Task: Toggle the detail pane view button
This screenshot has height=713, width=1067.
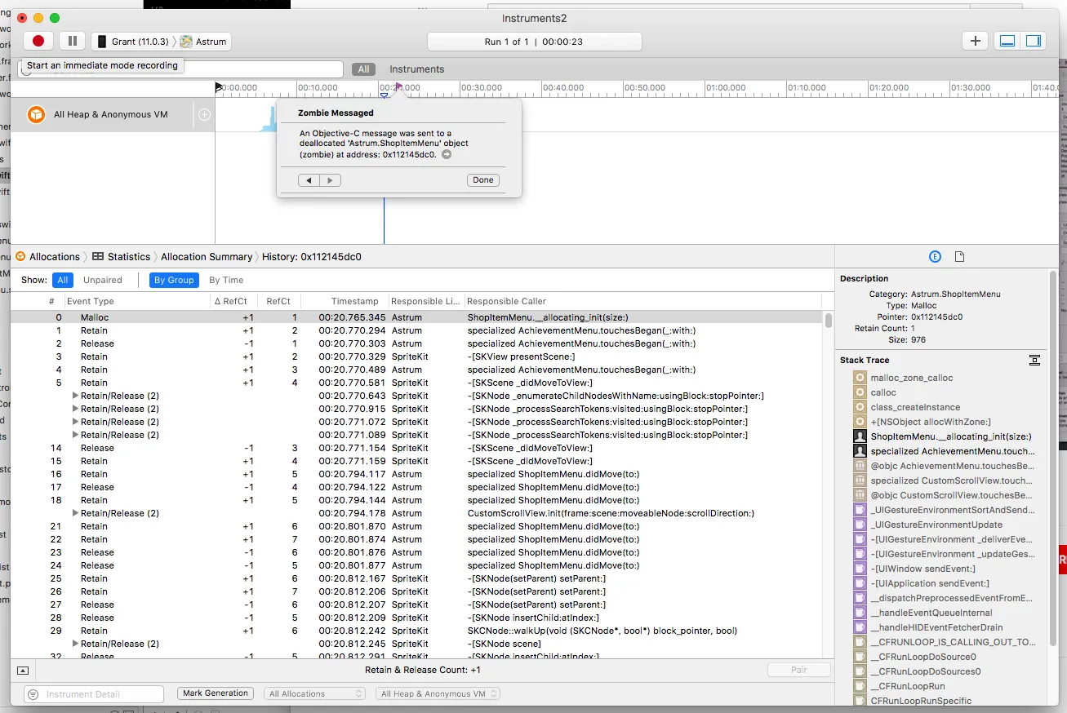Action: tap(1007, 41)
